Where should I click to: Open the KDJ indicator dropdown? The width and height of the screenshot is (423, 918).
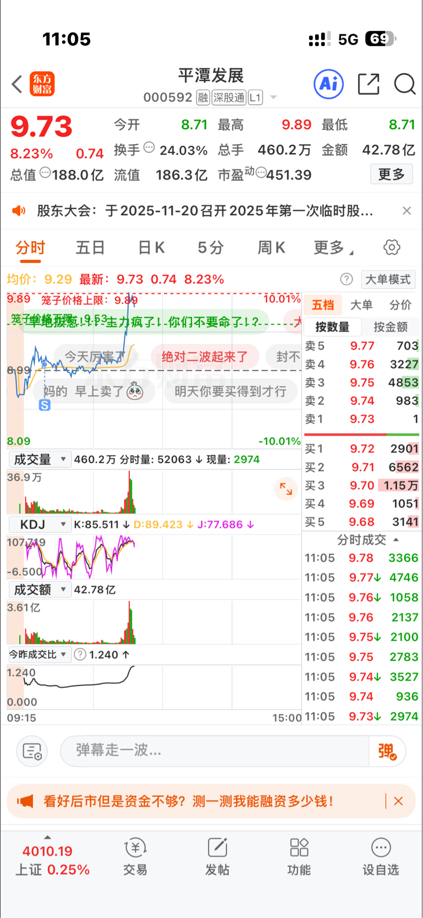click(x=40, y=524)
